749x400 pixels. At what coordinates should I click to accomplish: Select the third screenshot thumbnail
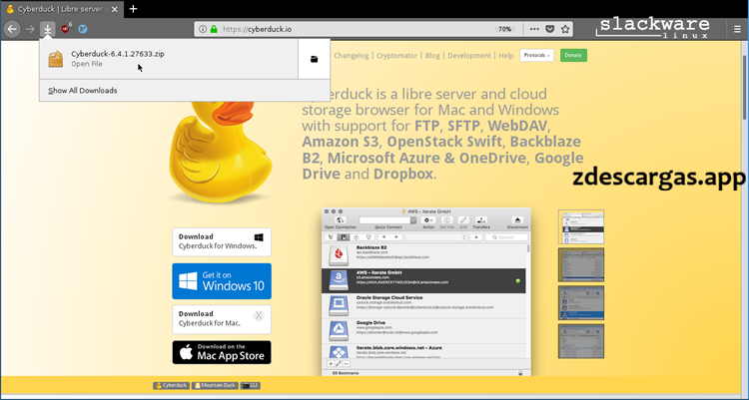tap(581, 303)
